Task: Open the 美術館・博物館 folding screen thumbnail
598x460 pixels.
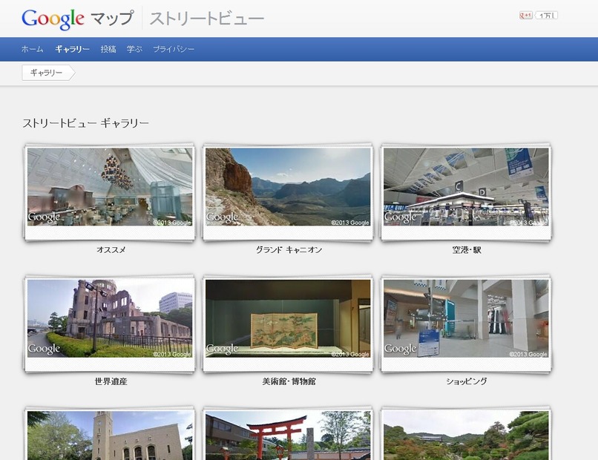Action: [x=288, y=318]
